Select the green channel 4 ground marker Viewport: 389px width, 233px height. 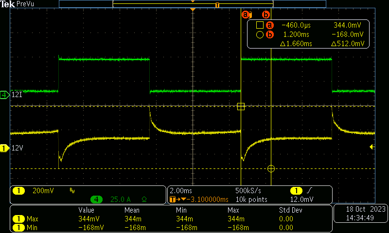pos(5,95)
